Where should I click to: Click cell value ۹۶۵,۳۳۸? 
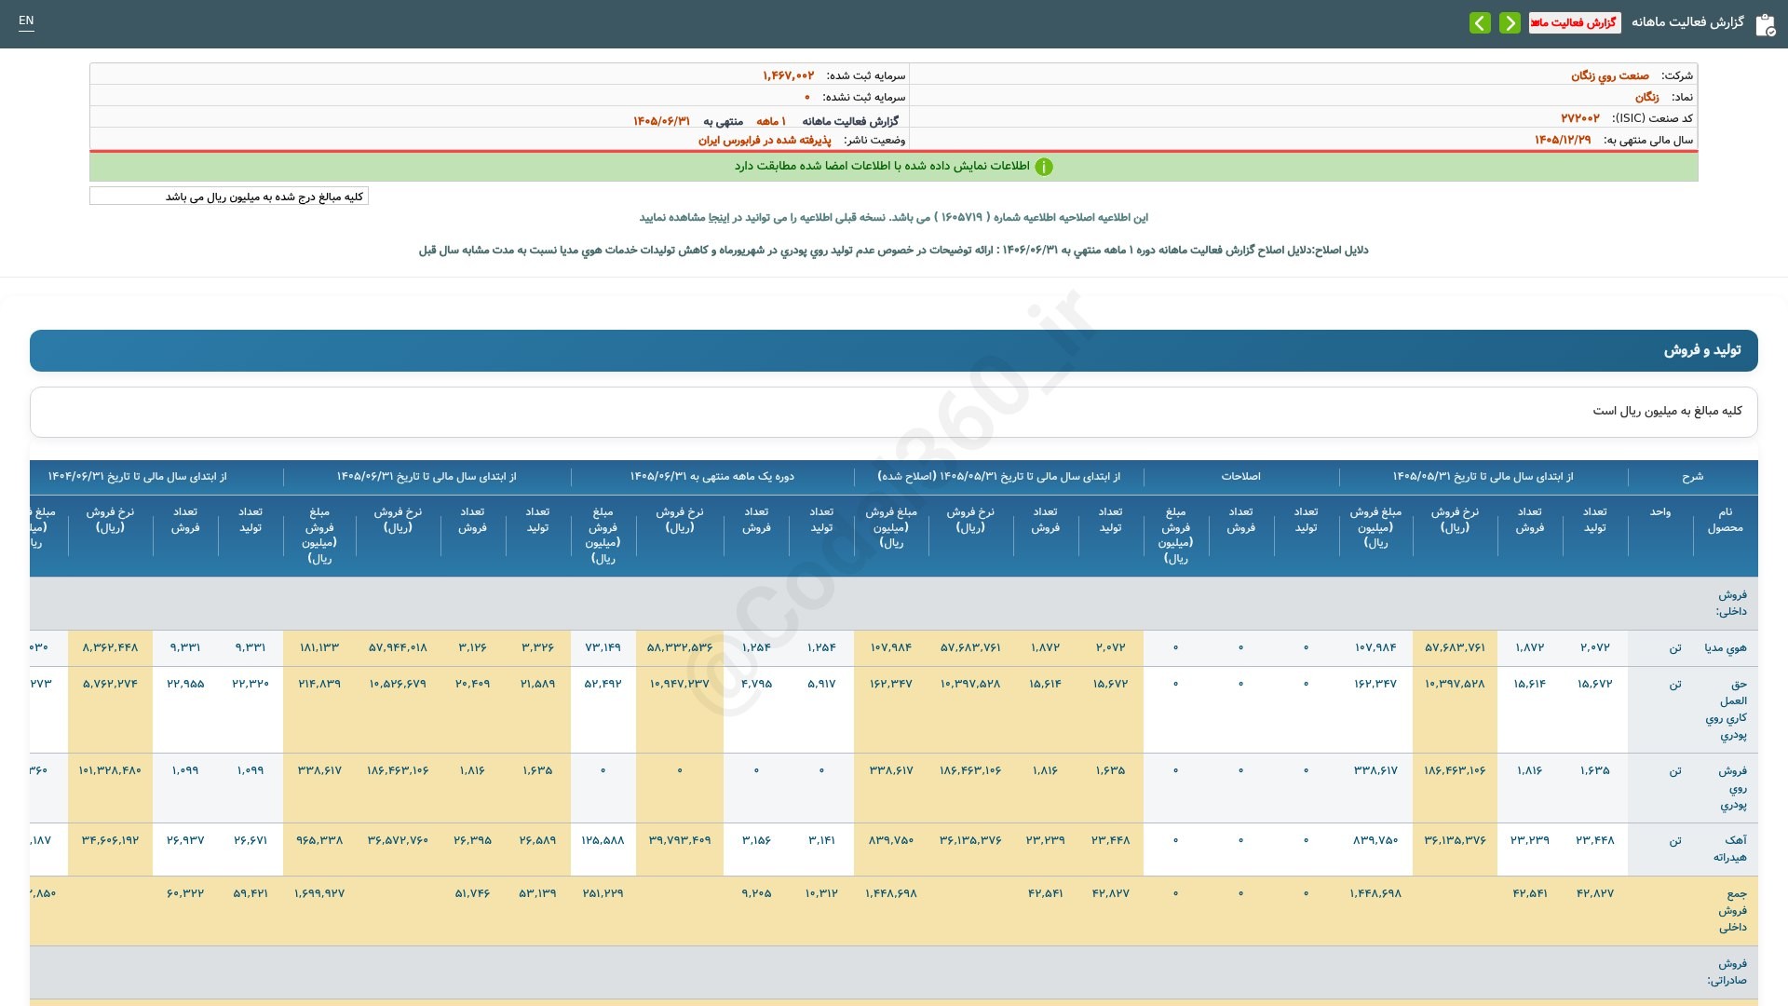tap(319, 840)
